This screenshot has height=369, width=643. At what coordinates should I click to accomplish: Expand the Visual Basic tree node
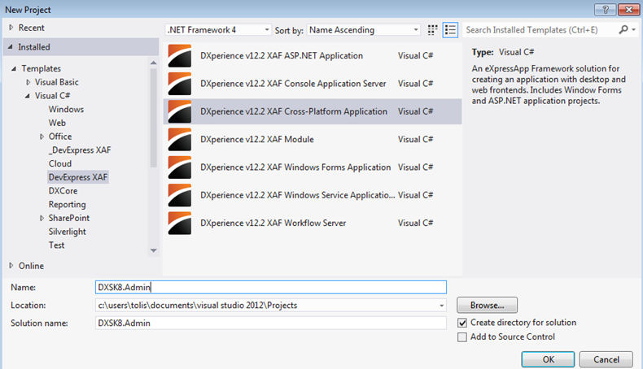click(28, 82)
